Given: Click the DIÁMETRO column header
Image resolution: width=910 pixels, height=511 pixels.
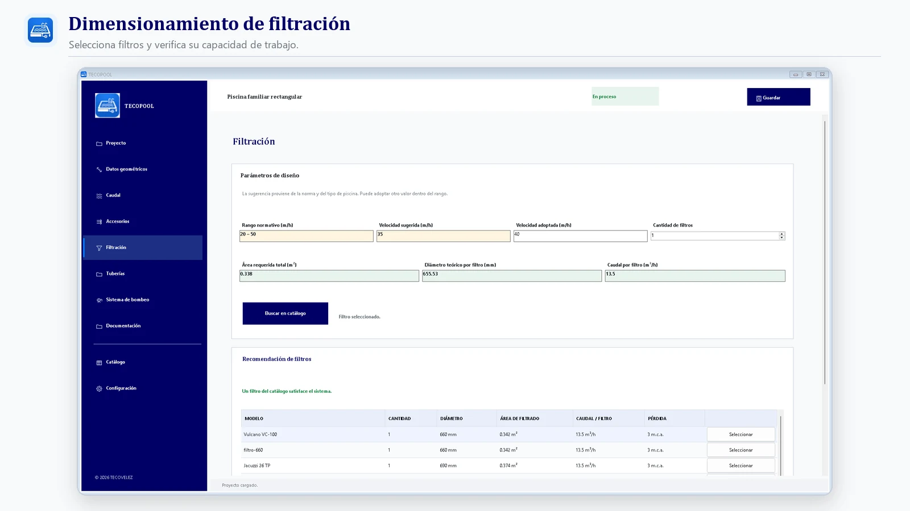Looking at the screenshot, I should coord(466,418).
